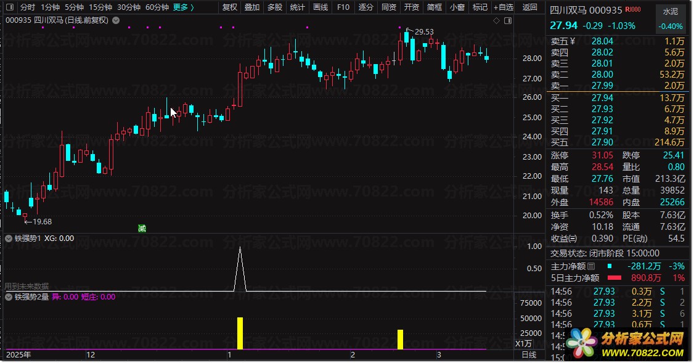Click the 开资 toolbar button
Screen dimensions: 694x363
click(412, 7)
